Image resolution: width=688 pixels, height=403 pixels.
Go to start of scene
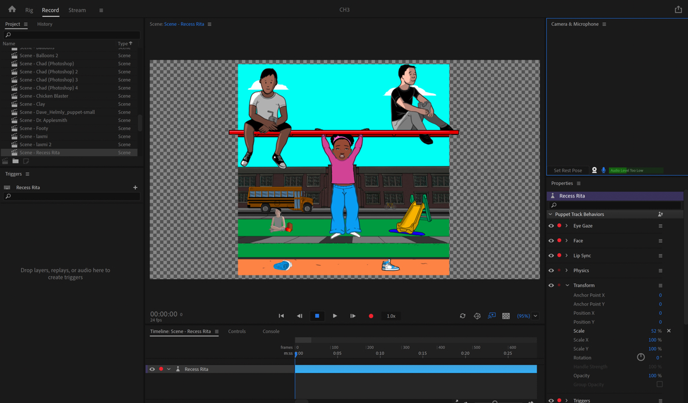[x=281, y=316]
